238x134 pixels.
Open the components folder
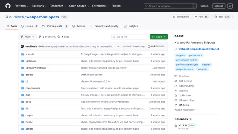33,88
